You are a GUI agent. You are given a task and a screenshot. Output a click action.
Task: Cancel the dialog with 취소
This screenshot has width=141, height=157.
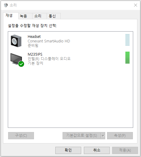[x=97, y=150]
